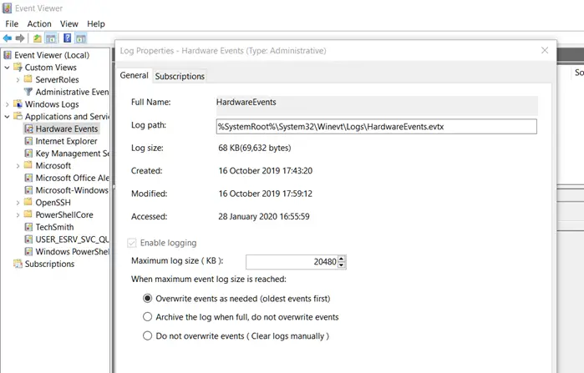Click the Forward arrow in toolbar
Screen dimensions: 584x373
coord(19,38)
